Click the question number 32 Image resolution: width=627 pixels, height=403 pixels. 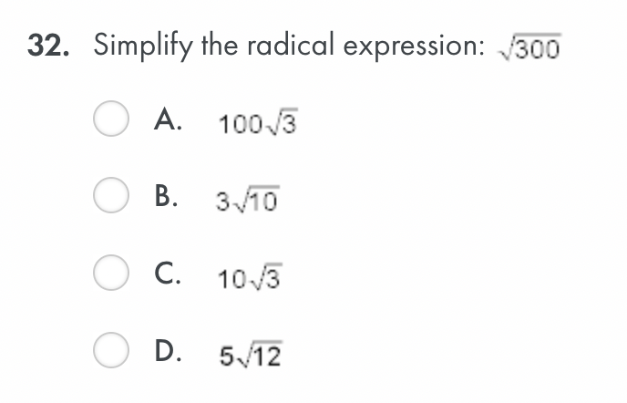click(46, 46)
